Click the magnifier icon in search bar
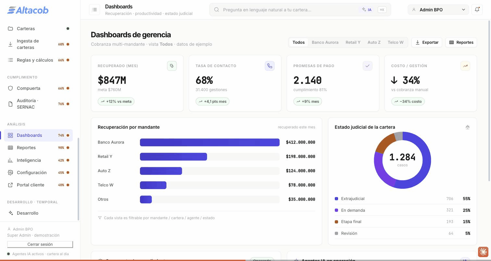 click(x=217, y=10)
